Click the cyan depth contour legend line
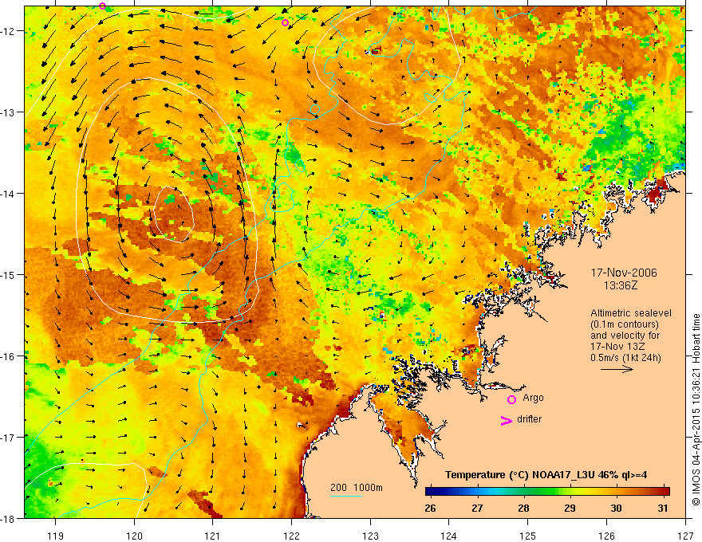702x542 pixels. tap(346, 496)
